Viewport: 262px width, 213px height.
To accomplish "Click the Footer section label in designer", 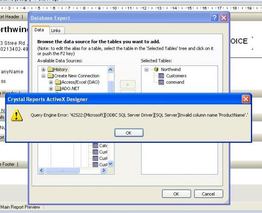I will point(8,164).
